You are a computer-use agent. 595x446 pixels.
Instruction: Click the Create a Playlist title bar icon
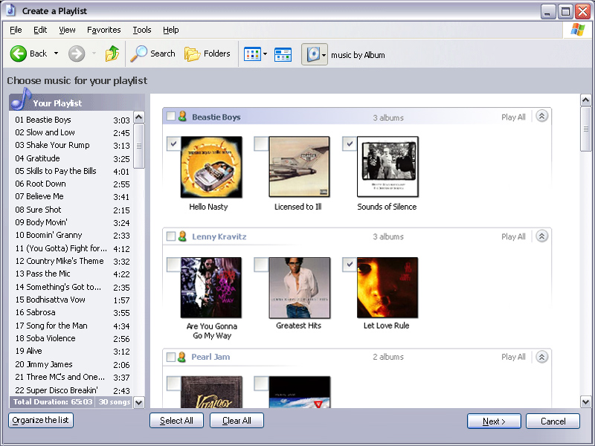(11, 10)
